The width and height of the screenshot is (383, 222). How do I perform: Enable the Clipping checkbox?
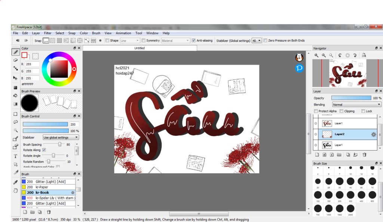pyautogui.click(x=341, y=111)
